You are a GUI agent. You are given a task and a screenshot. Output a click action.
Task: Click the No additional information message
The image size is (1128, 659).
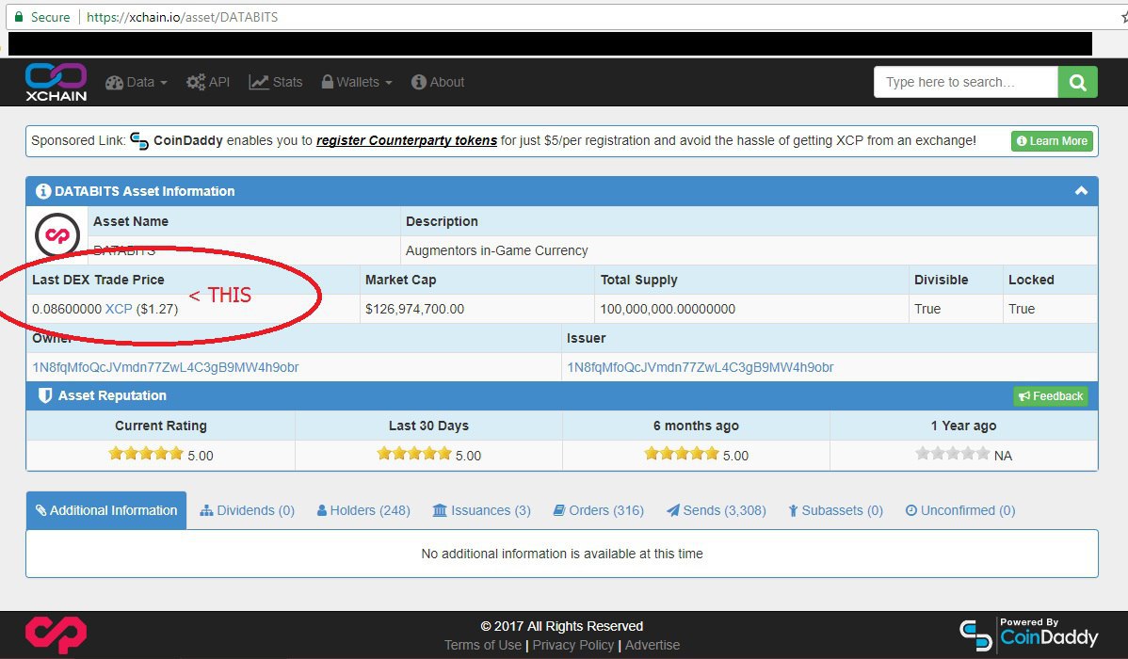[562, 554]
